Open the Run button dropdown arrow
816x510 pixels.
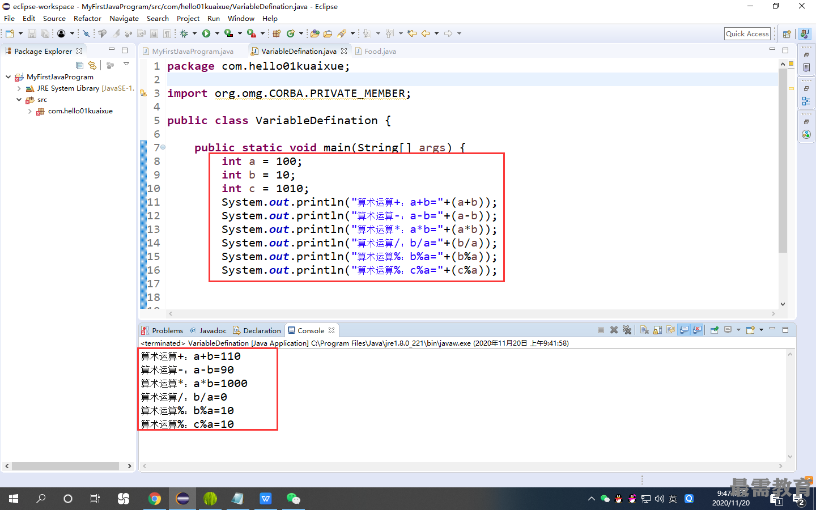[x=217, y=33]
